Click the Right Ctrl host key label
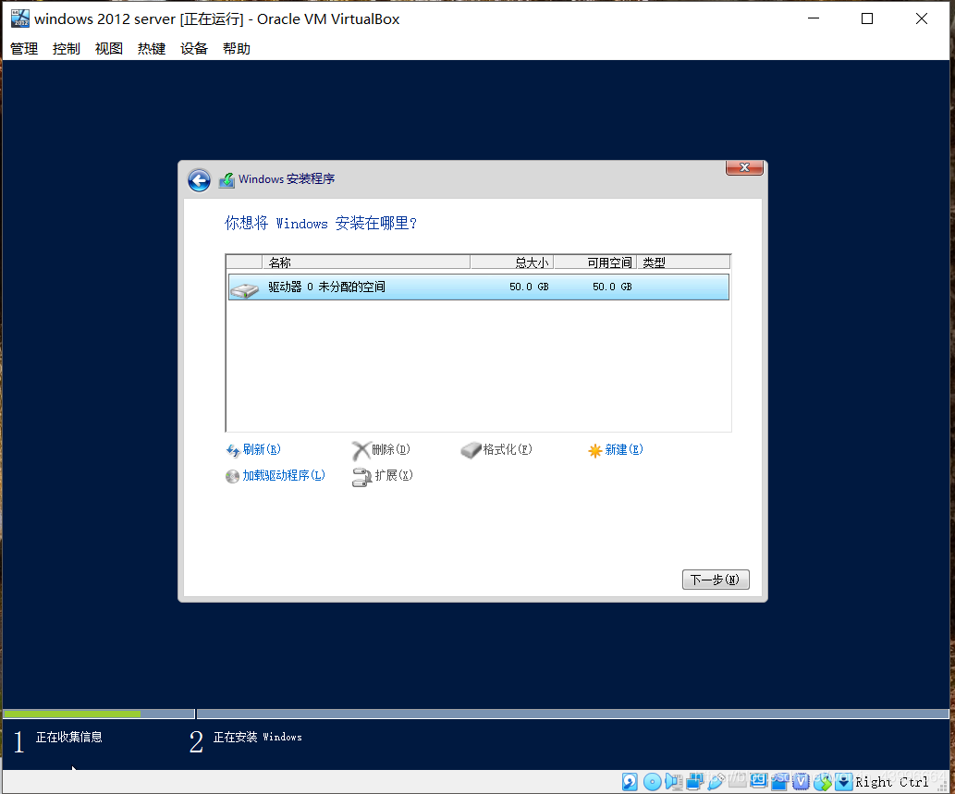 coord(891,782)
